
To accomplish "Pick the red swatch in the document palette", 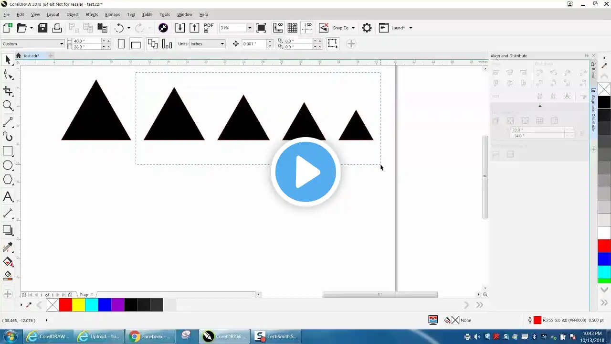I will (x=65, y=305).
